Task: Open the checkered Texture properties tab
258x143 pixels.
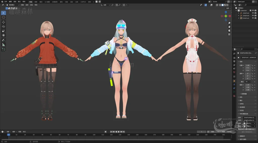Action: pos(234,96)
